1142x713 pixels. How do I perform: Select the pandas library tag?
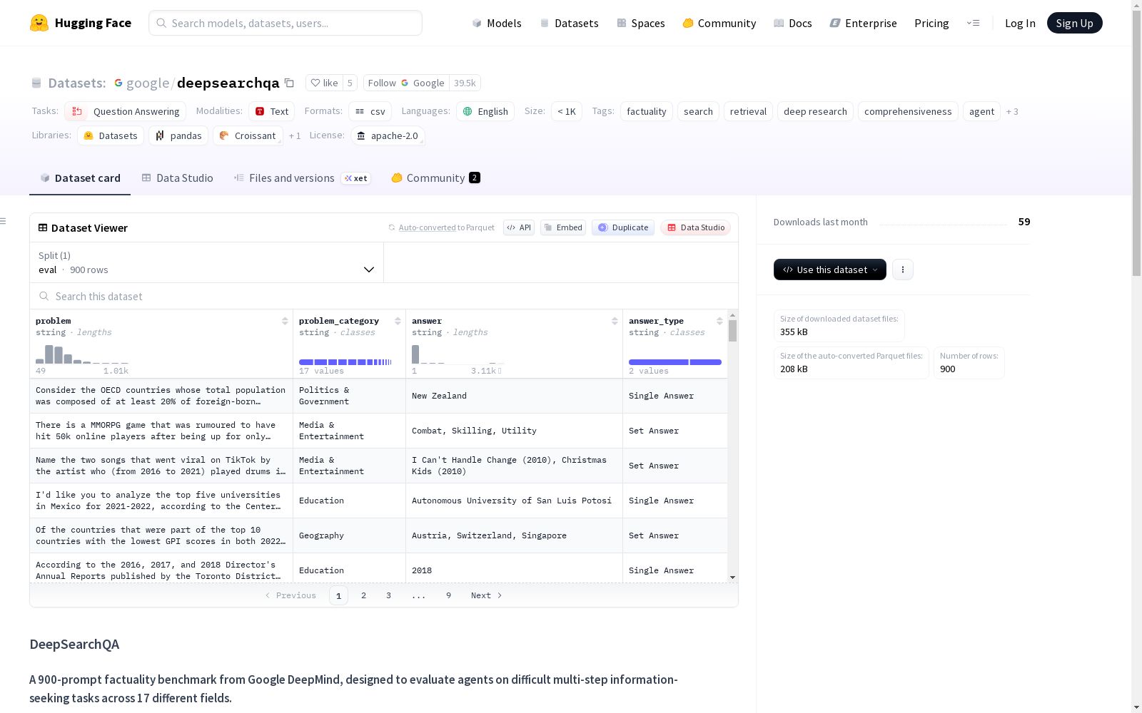(178, 135)
